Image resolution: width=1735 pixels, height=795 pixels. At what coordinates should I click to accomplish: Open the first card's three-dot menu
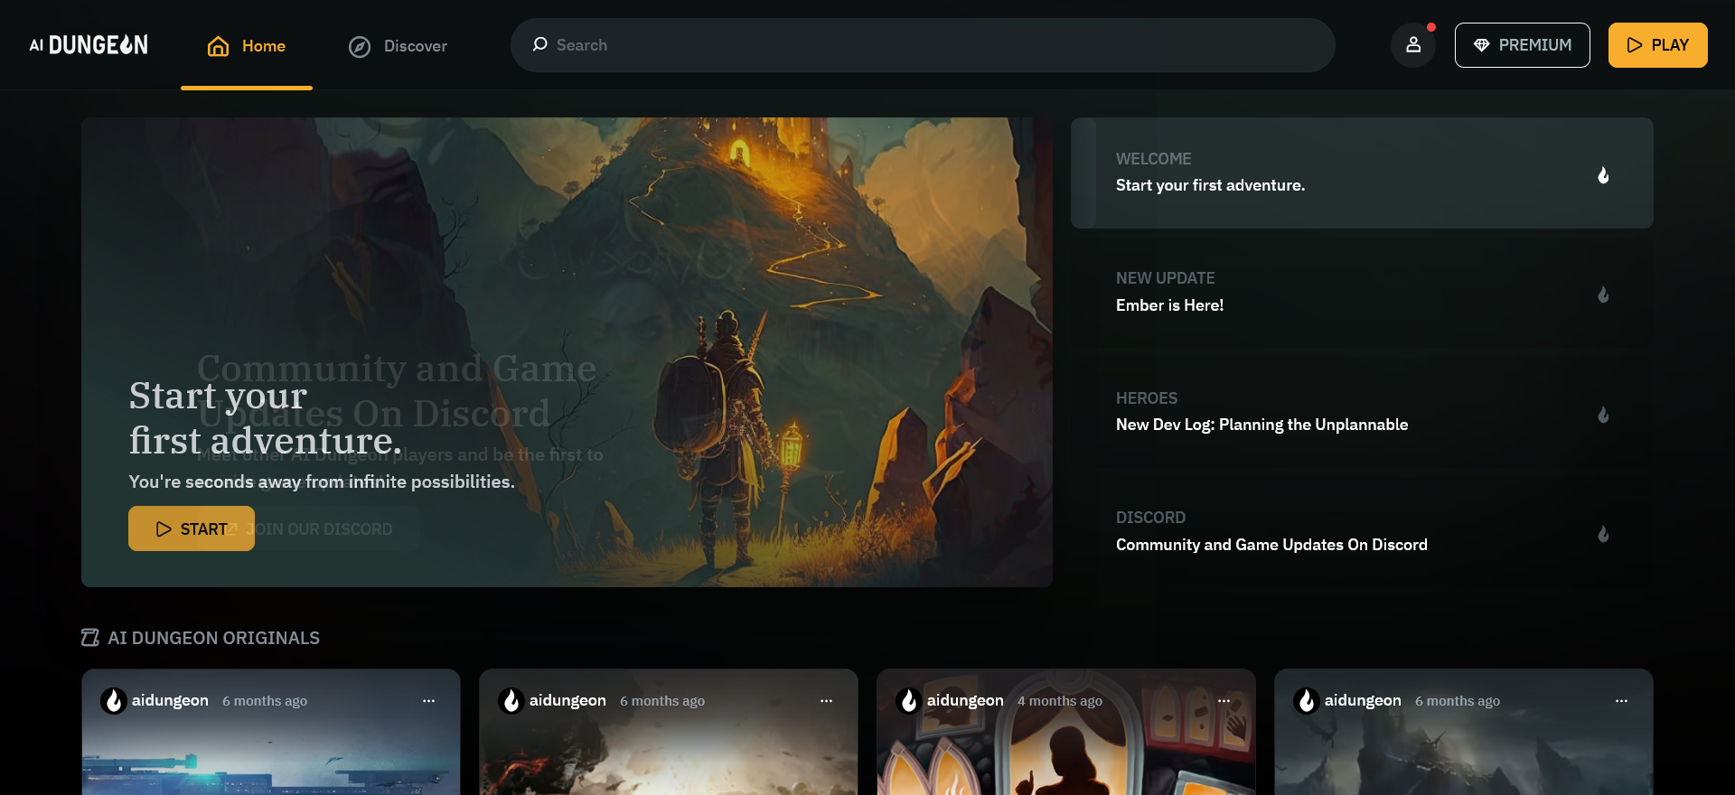click(428, 701)
